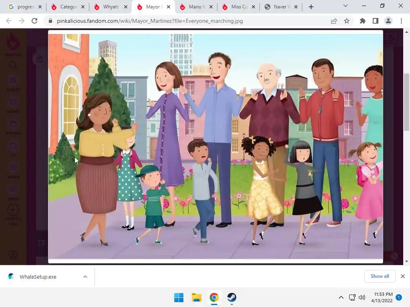Close the 'Mayor' tab
Image resolution: width=410 pixels, height=307 pixels.
[x=169, y=7]
